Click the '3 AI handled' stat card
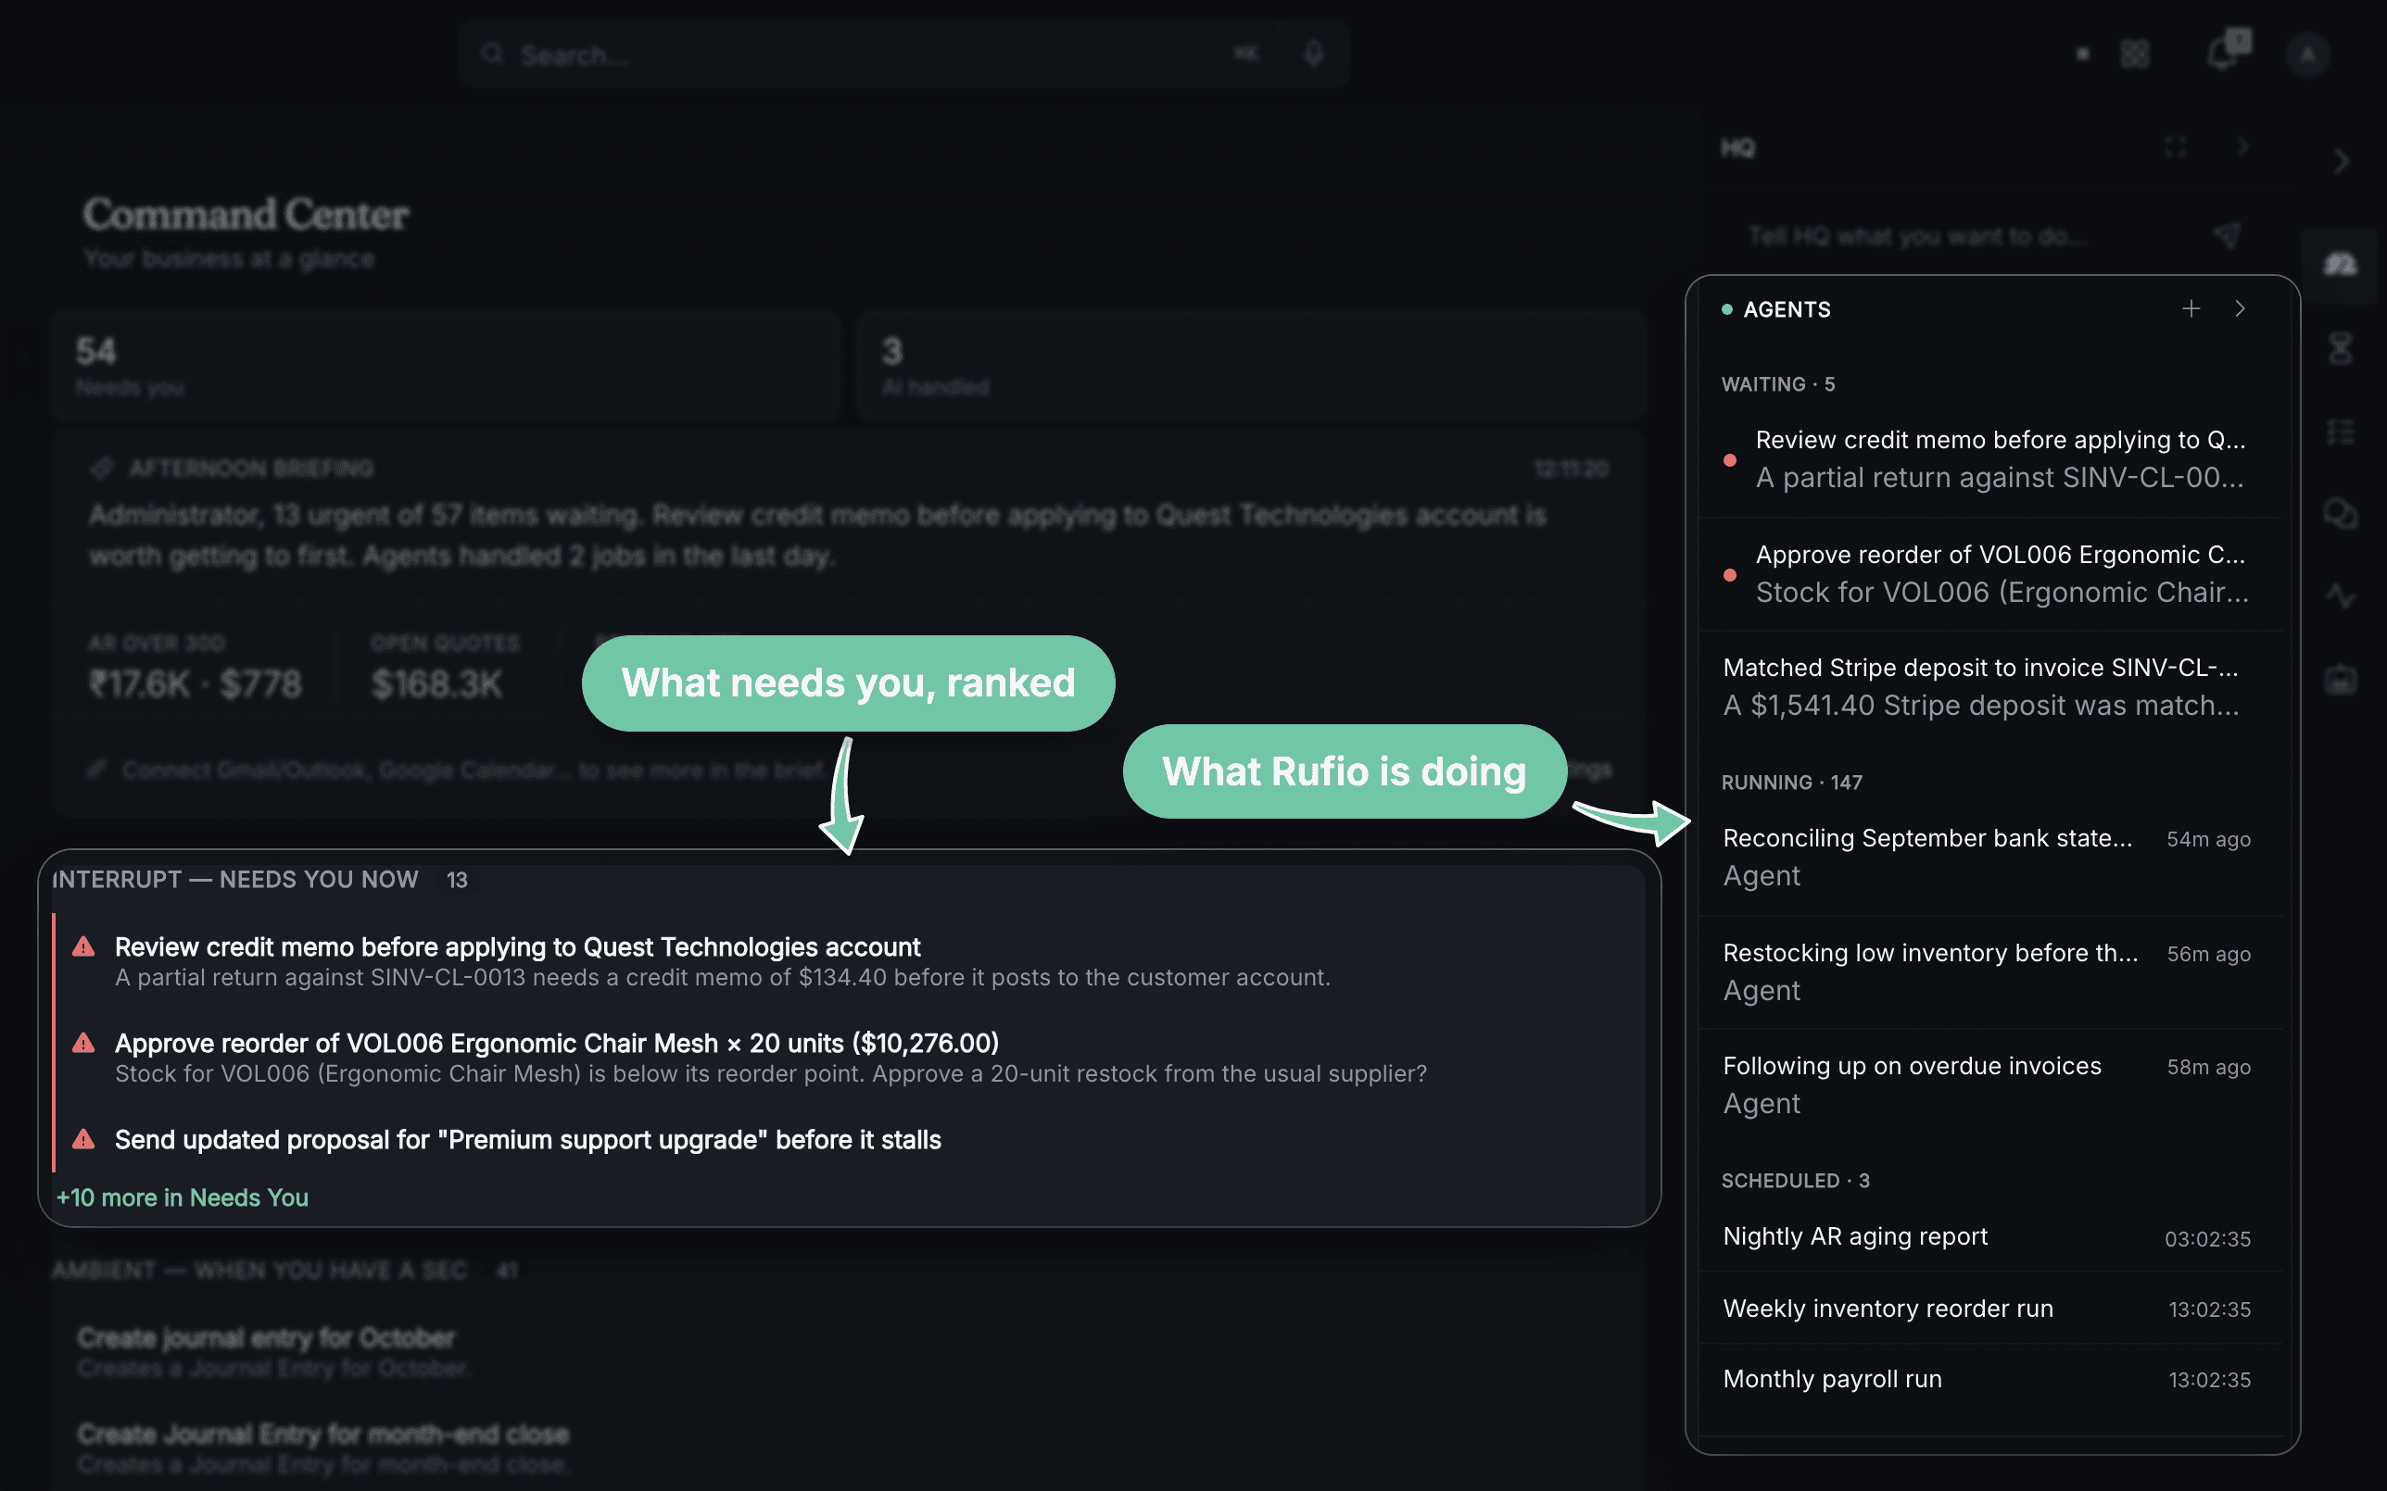 (1251, 367)
